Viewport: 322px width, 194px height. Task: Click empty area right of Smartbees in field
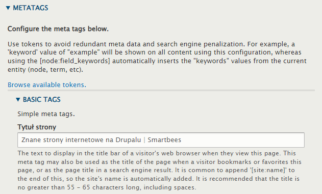click(x=242, y=140)
